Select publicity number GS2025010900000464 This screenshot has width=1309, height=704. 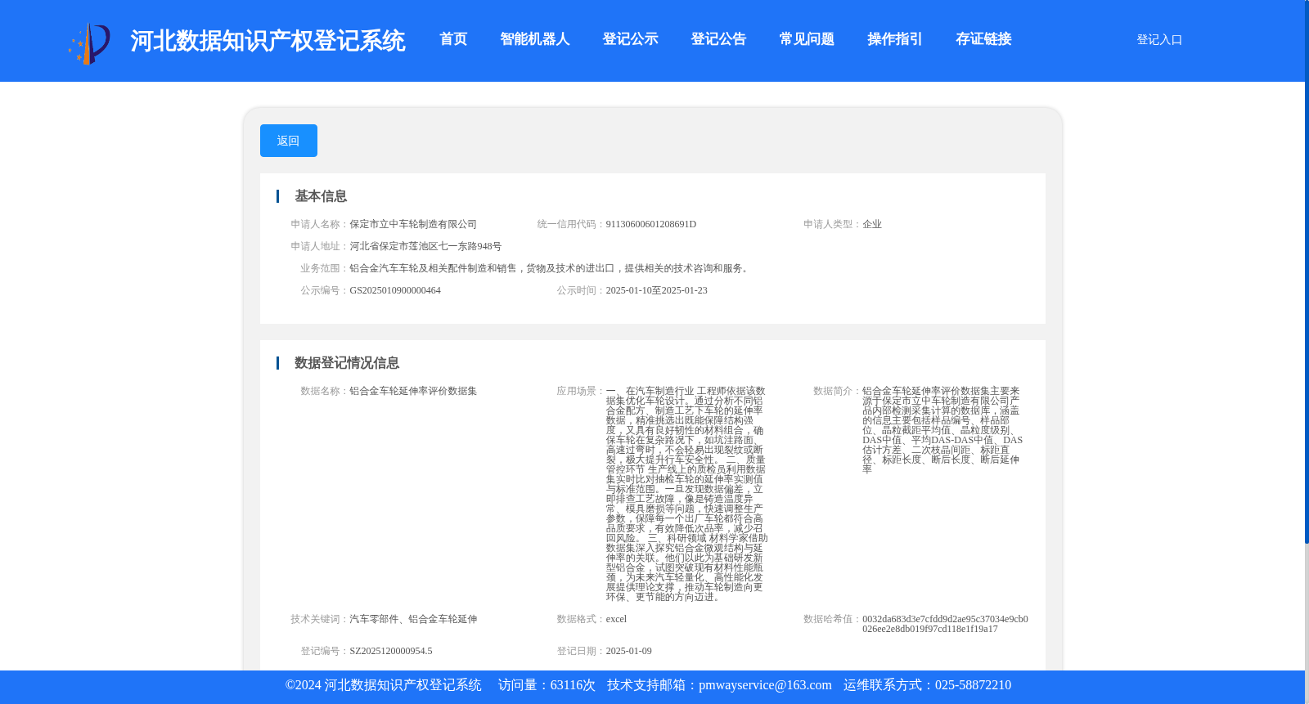click(395, 290)
